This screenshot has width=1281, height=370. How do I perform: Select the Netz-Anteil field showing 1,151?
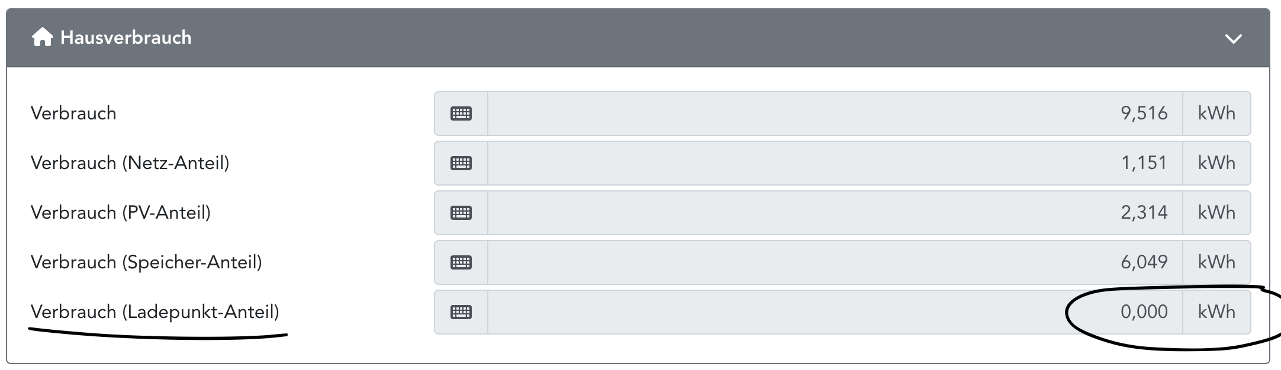coord(835,163)
